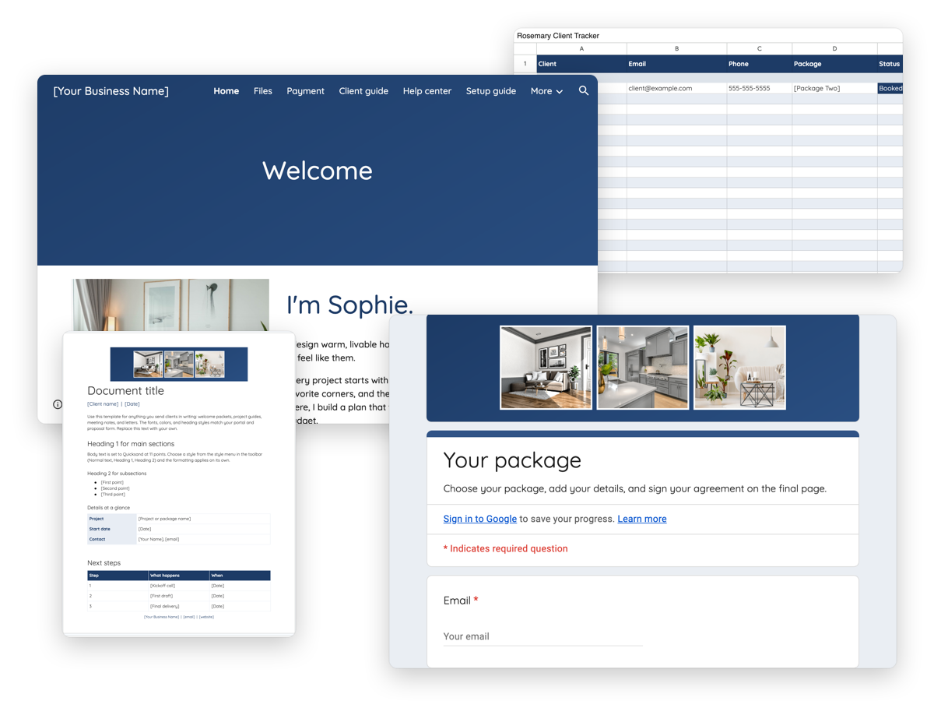Click the Document title heading in the document
Viewport: 934px width, 701px height.
tap(125, 390)
